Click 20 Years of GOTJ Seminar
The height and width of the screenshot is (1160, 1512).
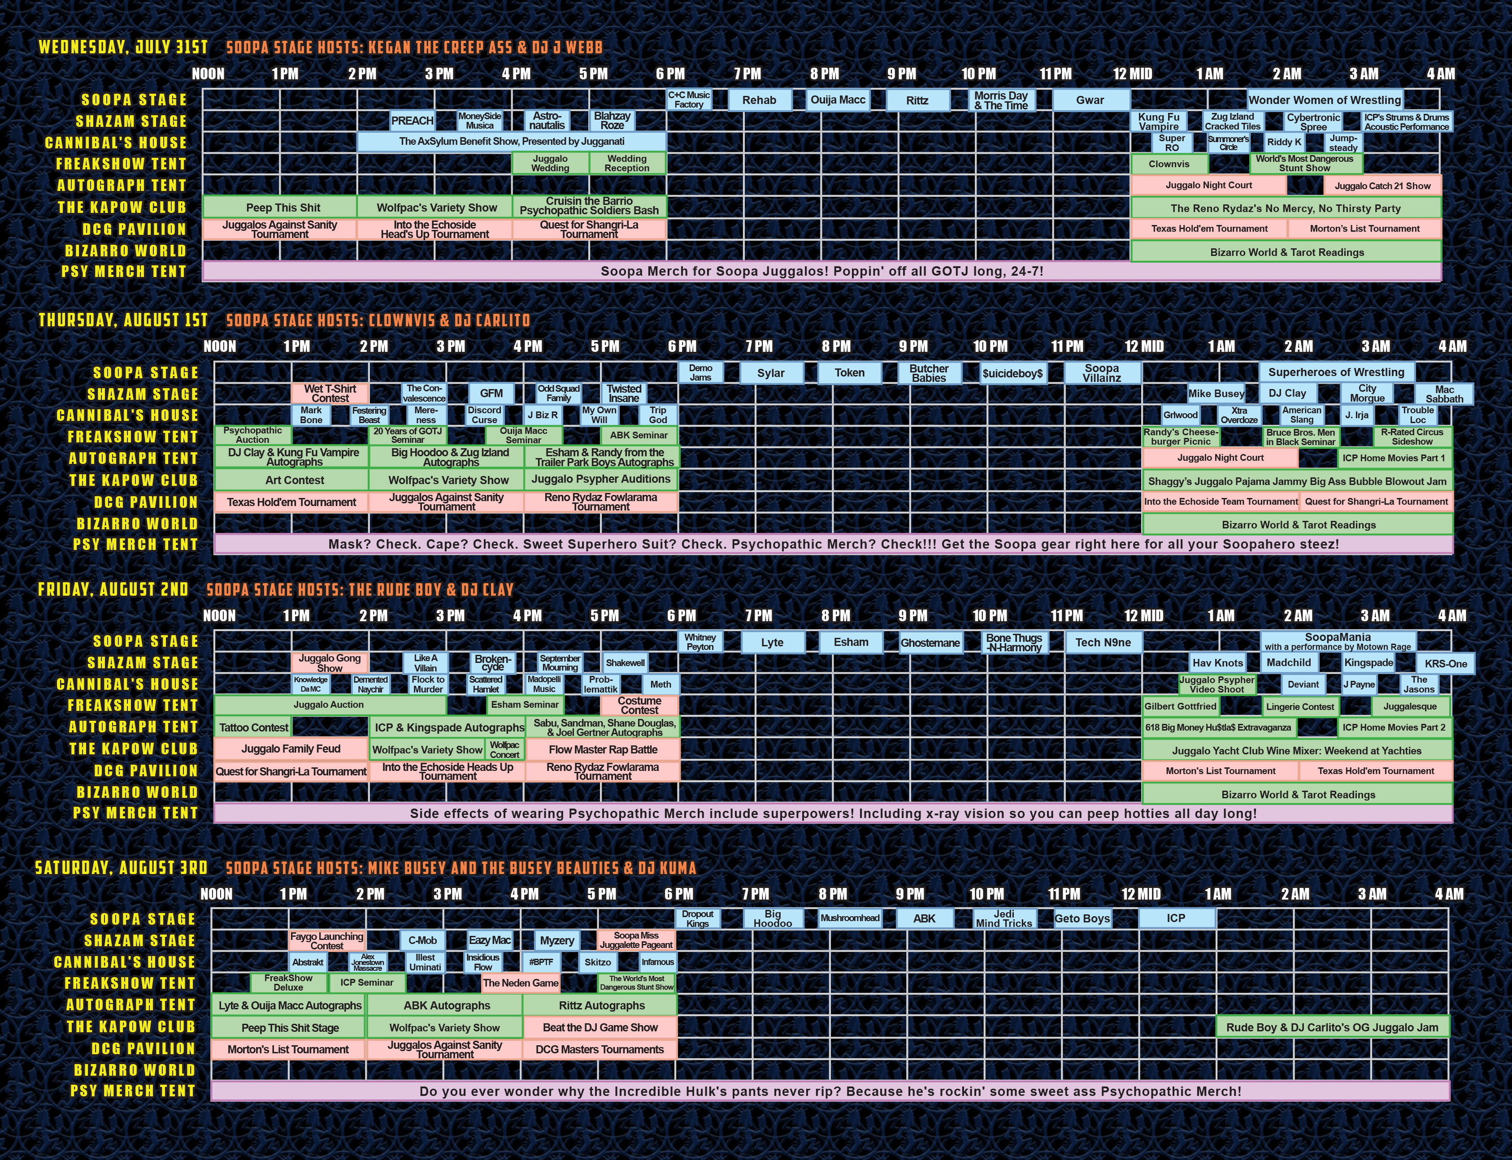[x=408, y=435]
